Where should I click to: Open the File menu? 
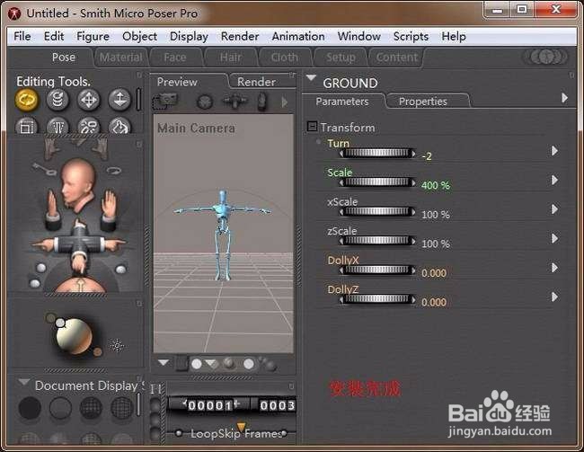22,37
